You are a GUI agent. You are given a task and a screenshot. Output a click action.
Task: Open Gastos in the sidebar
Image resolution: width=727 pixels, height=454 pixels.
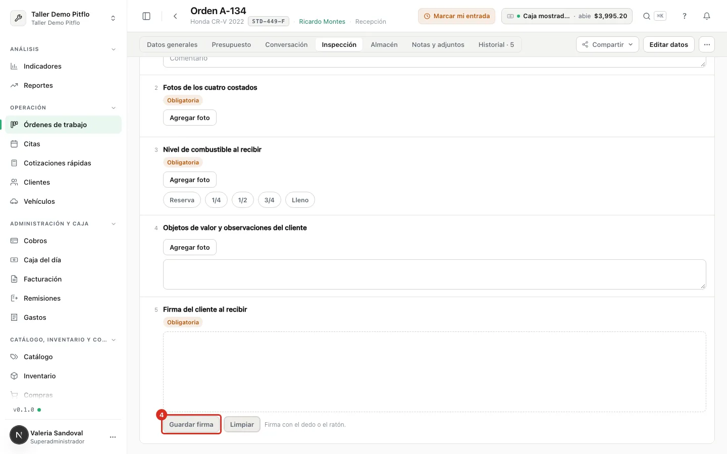(63, 317)
